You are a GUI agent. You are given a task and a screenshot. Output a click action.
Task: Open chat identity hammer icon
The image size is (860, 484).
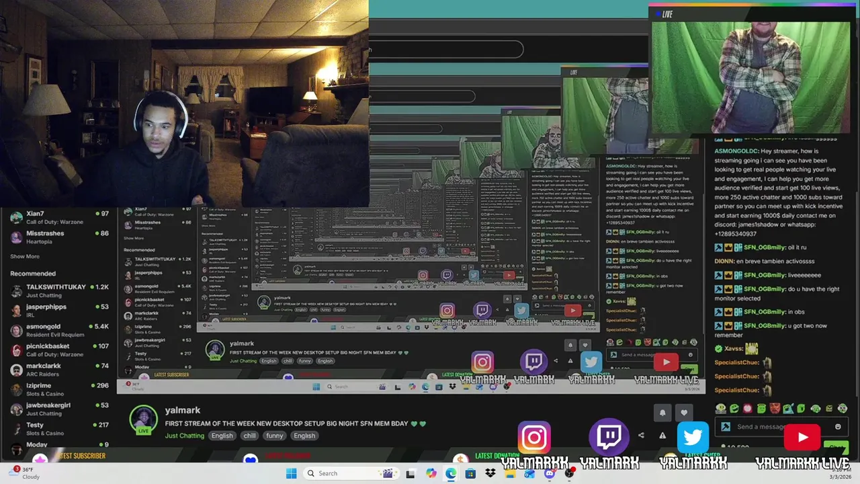point(726,426)
